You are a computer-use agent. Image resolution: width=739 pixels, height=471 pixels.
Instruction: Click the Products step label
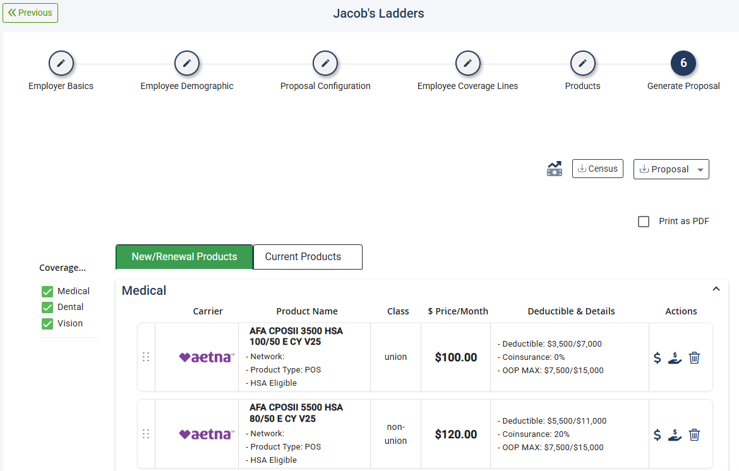[582, 86]
